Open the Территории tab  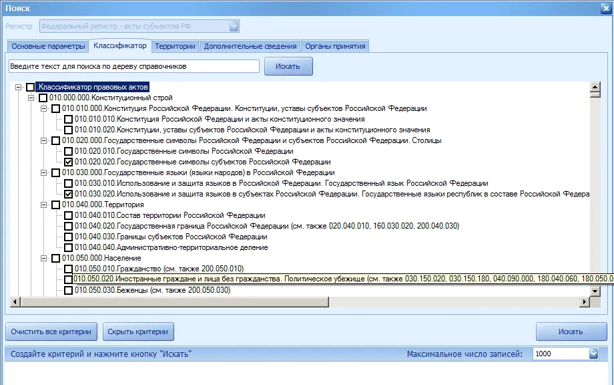175,46
